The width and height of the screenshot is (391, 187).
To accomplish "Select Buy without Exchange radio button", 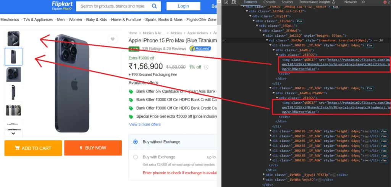I will pos(136,142).
